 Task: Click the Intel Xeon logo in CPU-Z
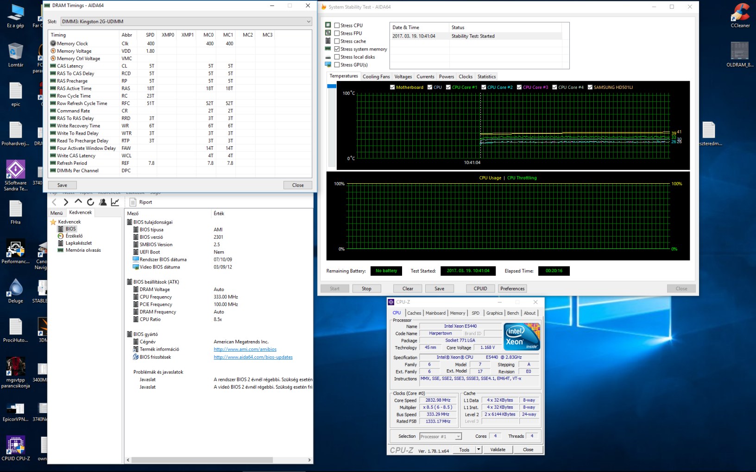coord(522,336)
